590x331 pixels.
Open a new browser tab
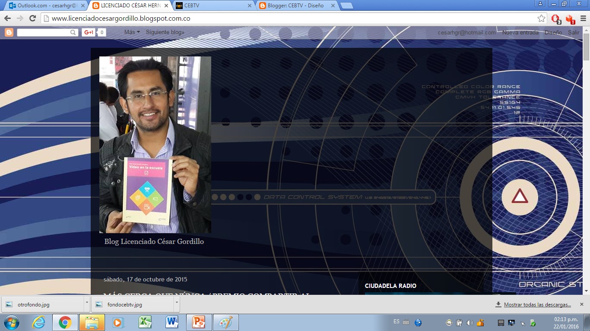tap(346, 6)
